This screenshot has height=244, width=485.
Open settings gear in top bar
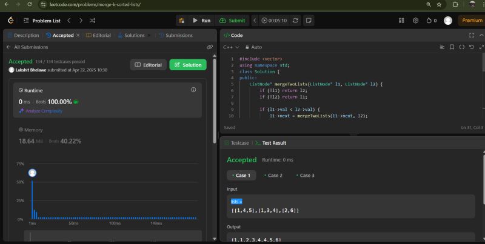pos(415,21)
